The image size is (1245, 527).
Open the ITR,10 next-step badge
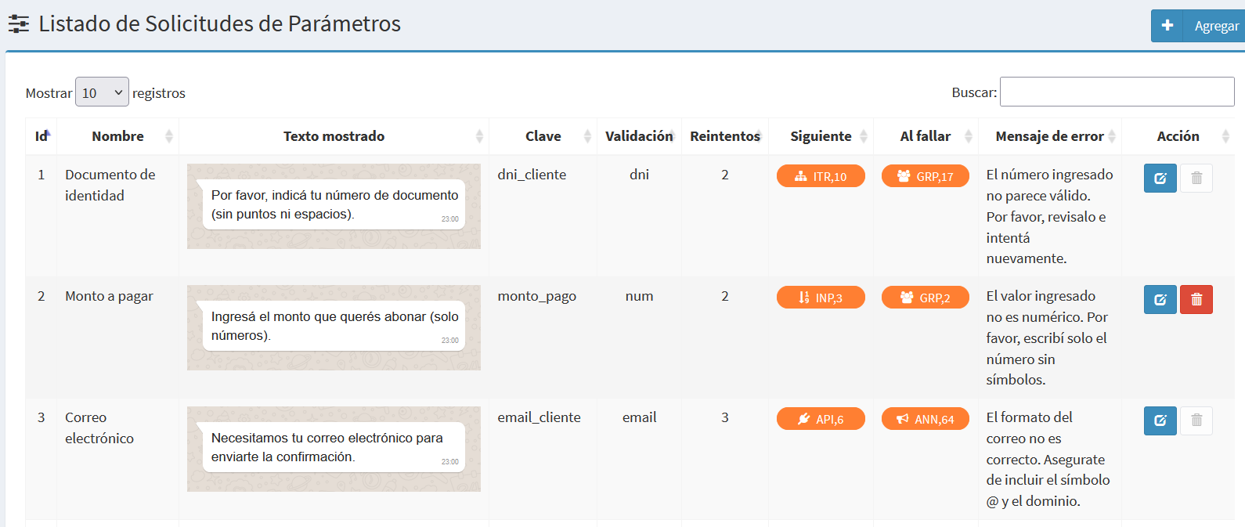tap(821, 176)
